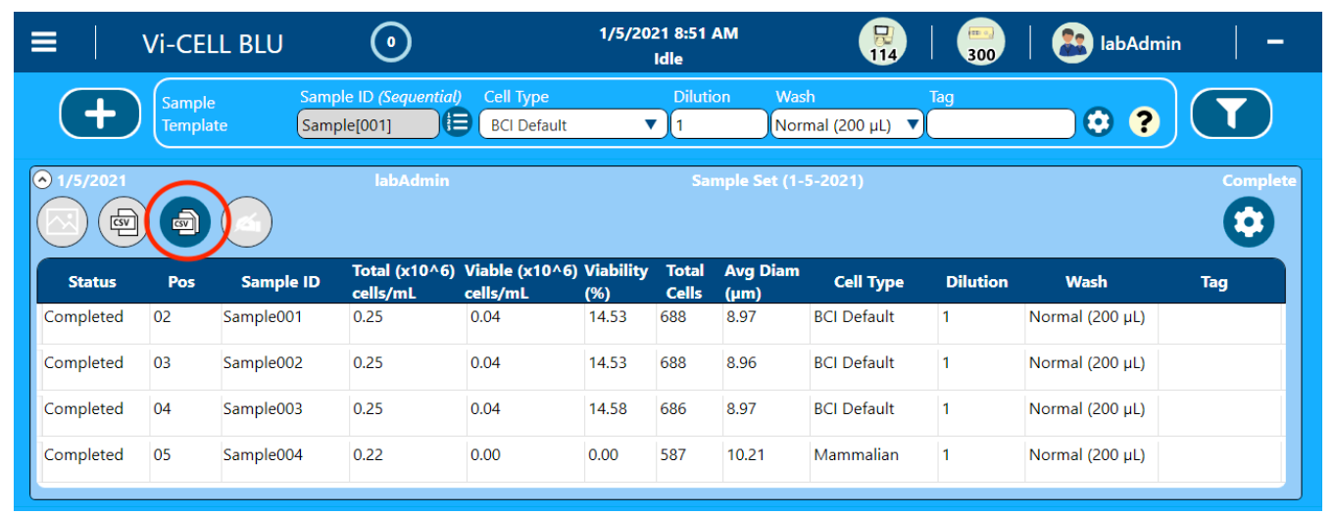The height and width of the screenshot is (515, 1335).
Task: Click the first light CSV export icon
Action: (x=124, y=223)
